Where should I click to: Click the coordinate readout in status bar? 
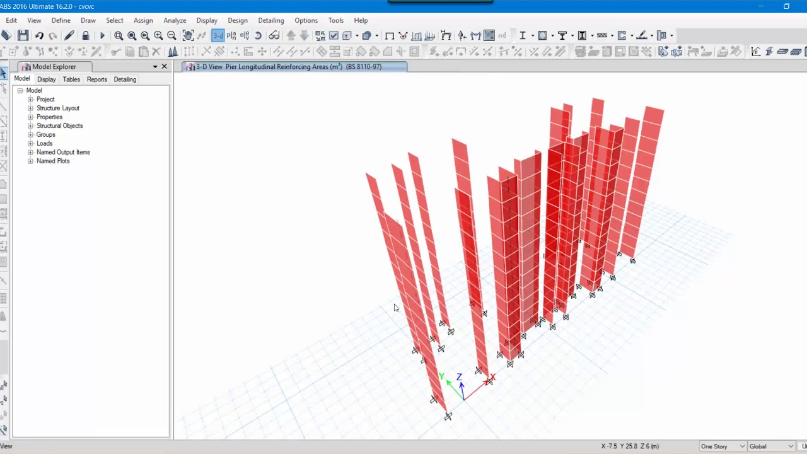(630, 446)
